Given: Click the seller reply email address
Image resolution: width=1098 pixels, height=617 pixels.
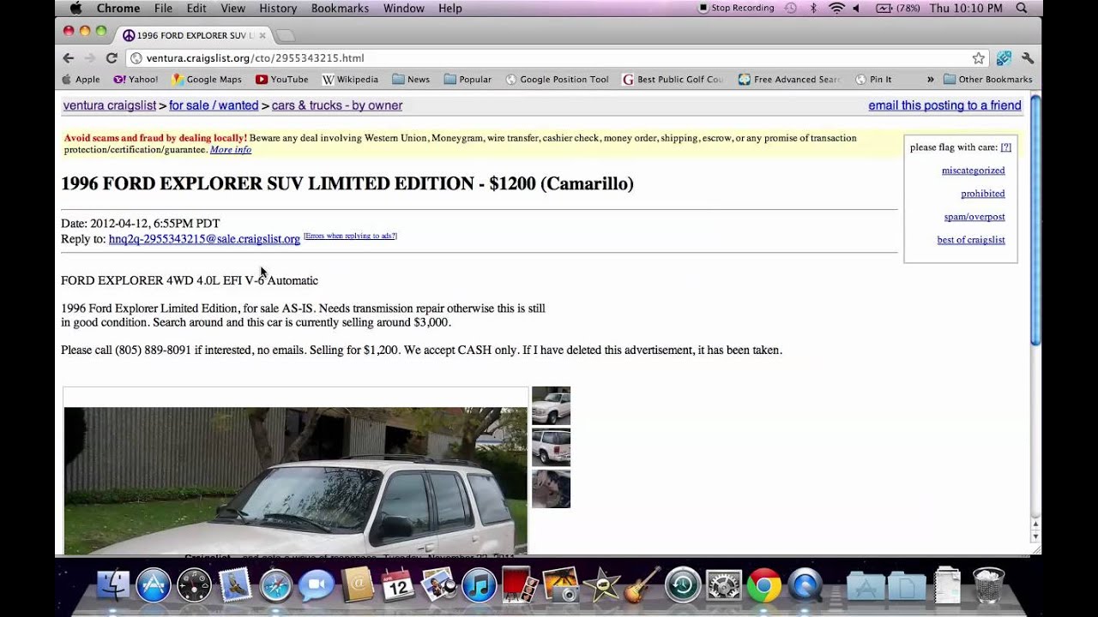Looking at the screenshot, I should tap(204, 239).
